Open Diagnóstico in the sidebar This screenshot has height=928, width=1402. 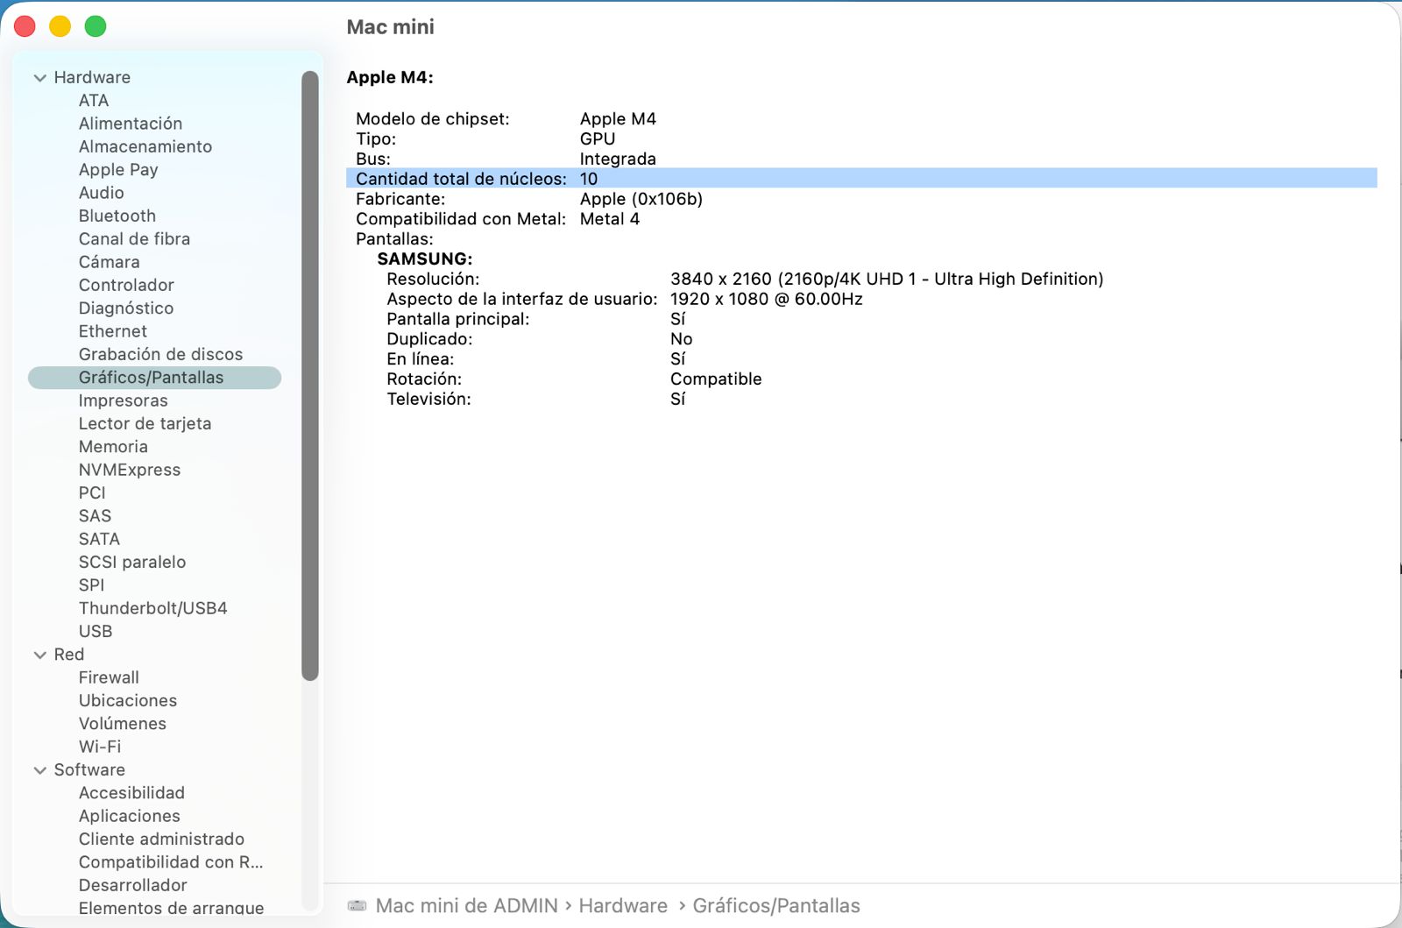tap(126, 308)
